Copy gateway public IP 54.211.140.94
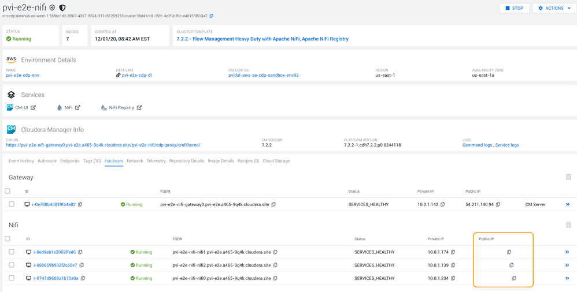Screen dimensions: 577x292 coord(498,204)
